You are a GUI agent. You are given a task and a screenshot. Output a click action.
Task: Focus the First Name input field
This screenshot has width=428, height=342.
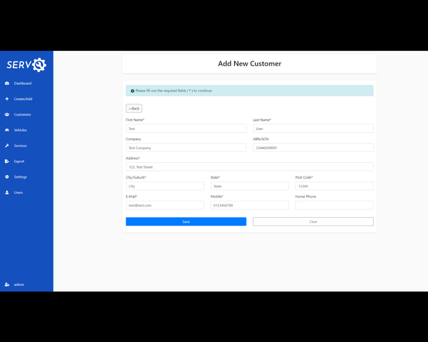pyautogui.click(x=186, y=128)
